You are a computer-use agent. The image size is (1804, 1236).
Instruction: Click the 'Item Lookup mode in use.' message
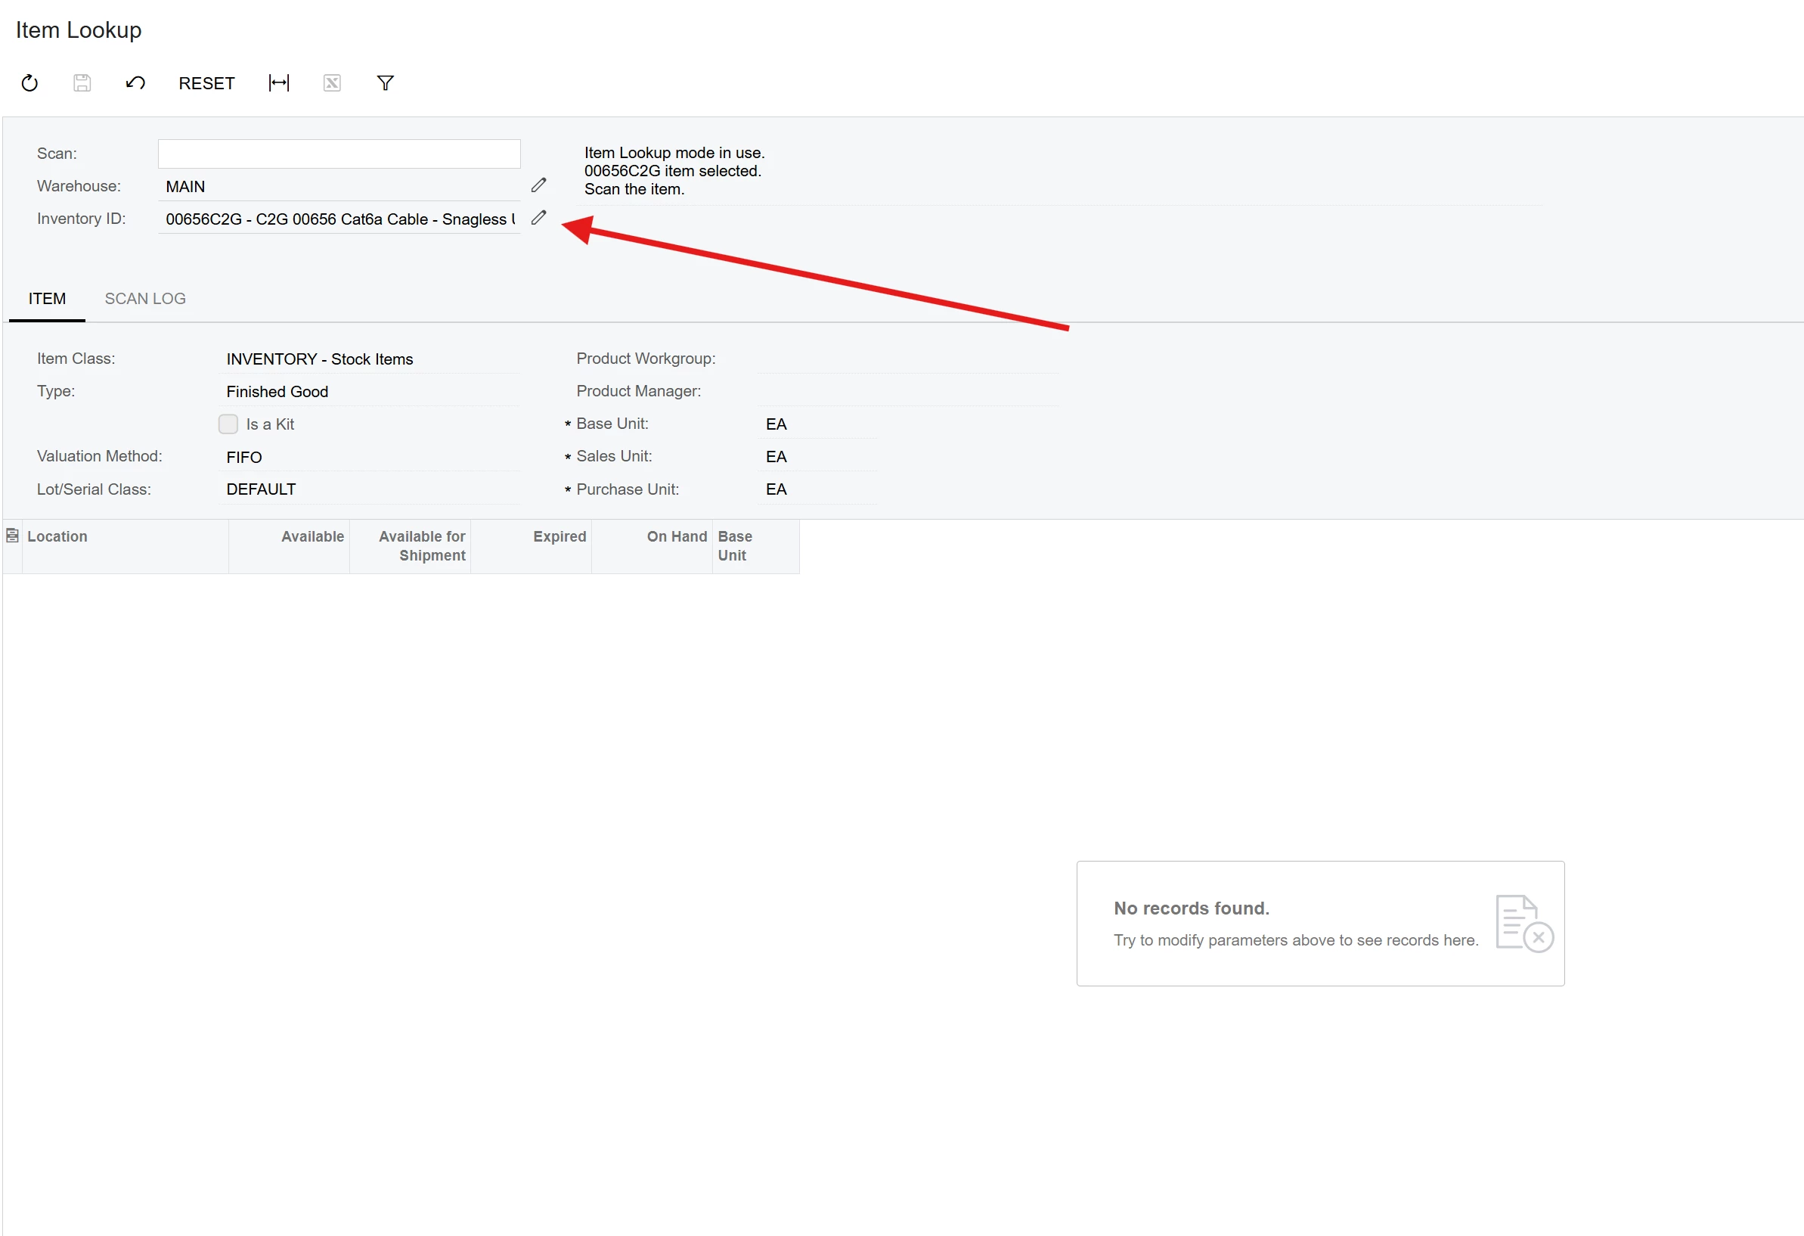[674, 153]
